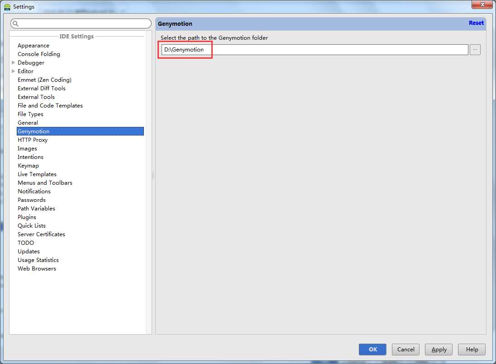The height and width of the screenshot is (364, 496).
Task: Open TODO settings
Action: (x=26, y=243)
